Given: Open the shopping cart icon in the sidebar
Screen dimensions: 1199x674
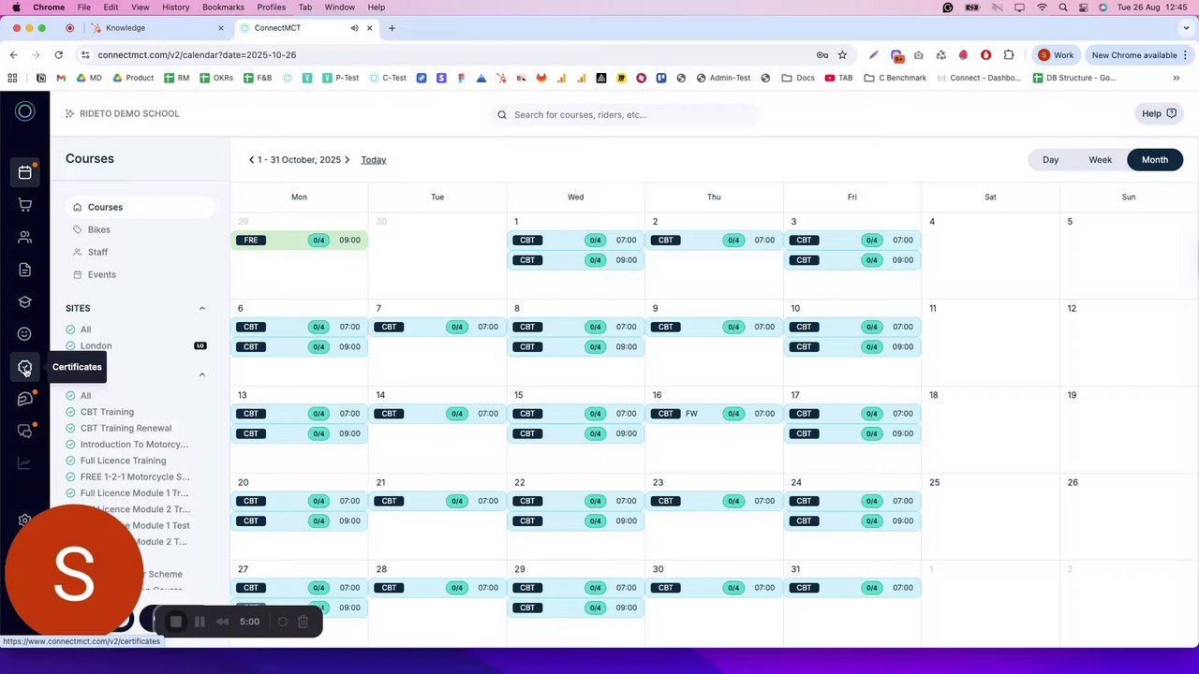Looking at the screenshot, I should coord(25,205).
